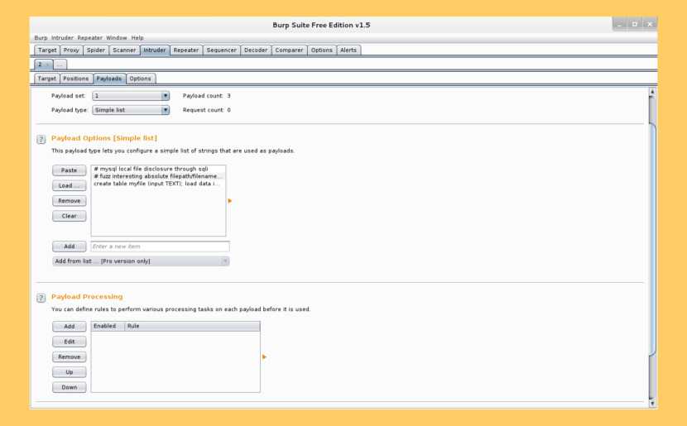Focus the 'Enter a new item' field

(x=160, y=246)
